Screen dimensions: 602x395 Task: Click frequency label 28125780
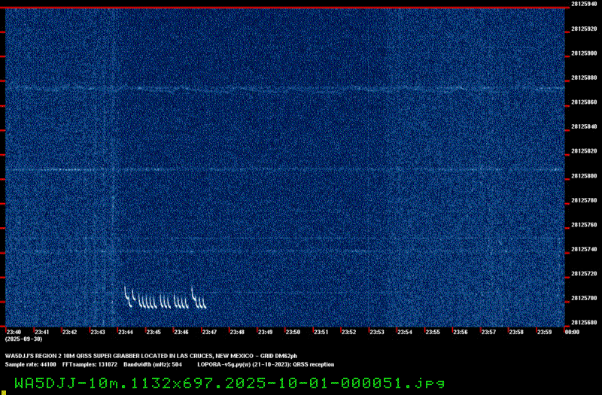pyautogui.click(x=584, y=200)
